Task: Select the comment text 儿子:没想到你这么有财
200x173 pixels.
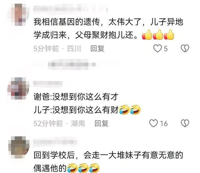Action: (x=76, y=110)
